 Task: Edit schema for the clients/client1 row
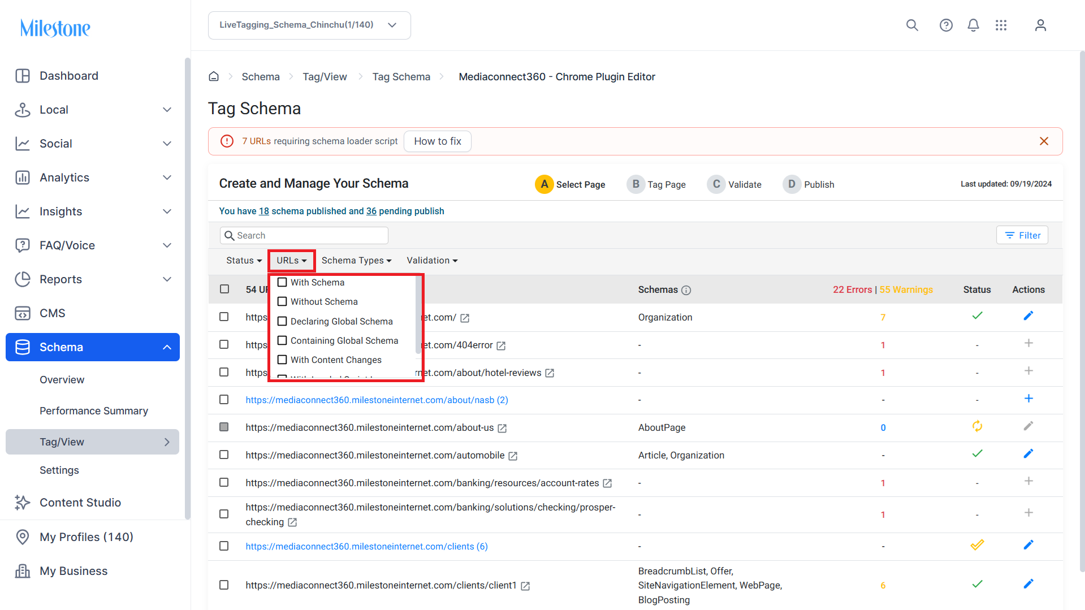pos(1028,583)
